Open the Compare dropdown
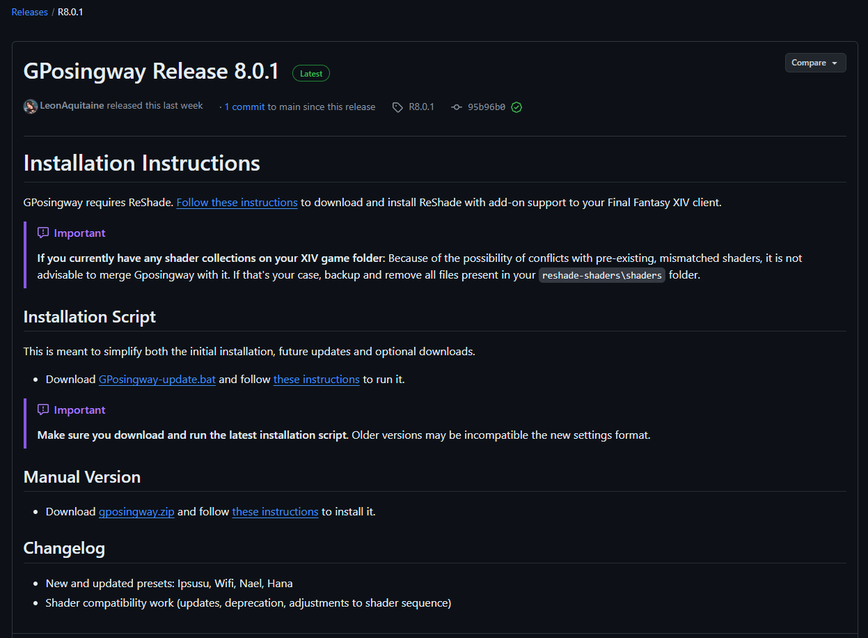The height and width of the screenshot is (638, 868). 815,63
